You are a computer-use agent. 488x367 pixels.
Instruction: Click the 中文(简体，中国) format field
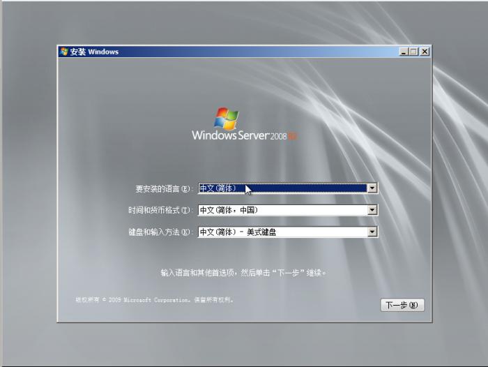pyautogui.click(x=282, y=210)
